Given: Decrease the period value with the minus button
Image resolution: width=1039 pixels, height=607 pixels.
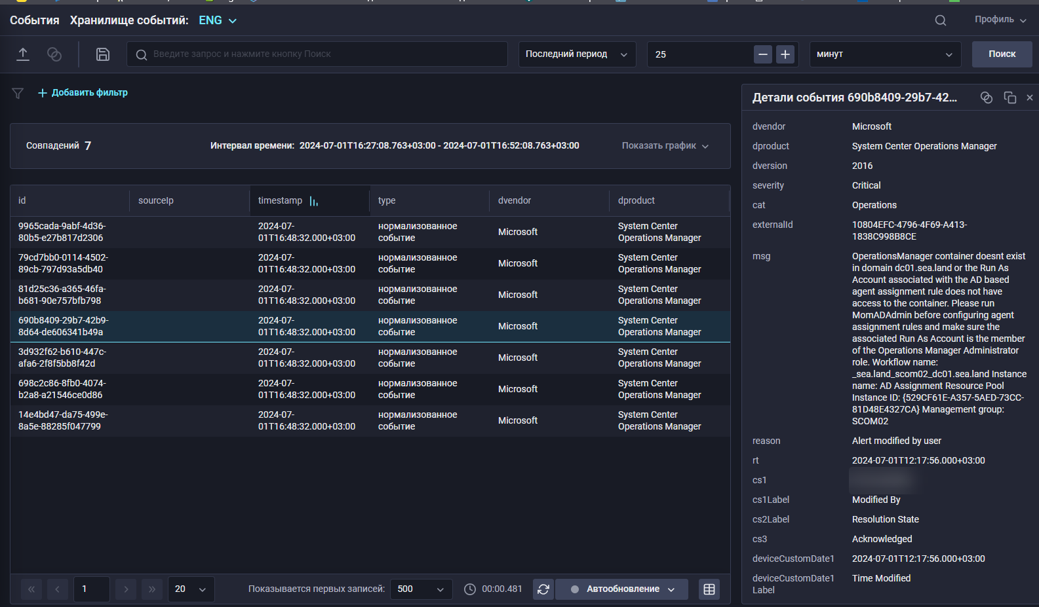Looking at the screenshot, I should click(763, 54).
